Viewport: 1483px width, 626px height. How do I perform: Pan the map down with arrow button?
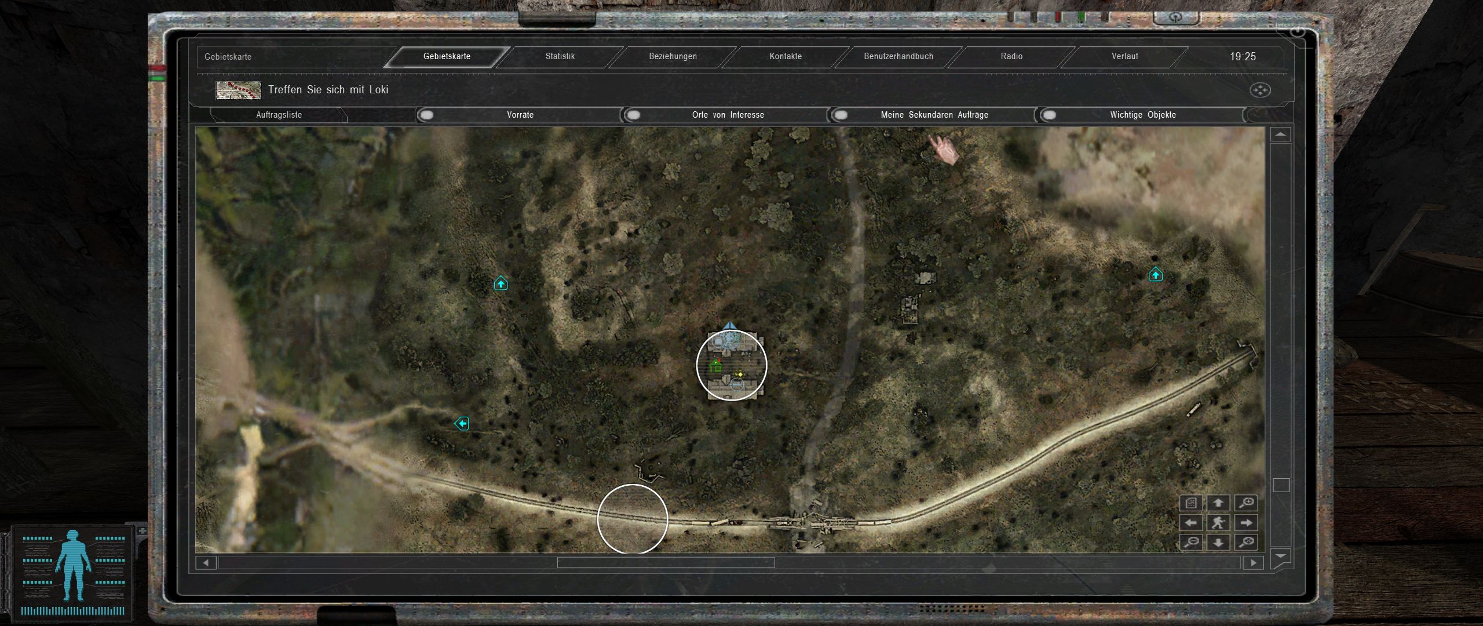pos(1218,543)
